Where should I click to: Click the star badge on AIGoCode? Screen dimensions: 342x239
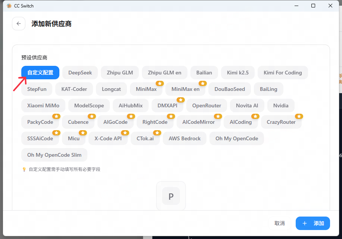(x=131, y=116)
